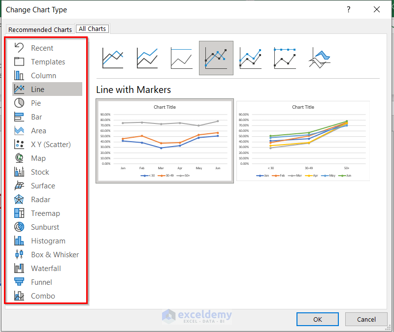Click the Column category label
The width and height of the screenshot is (394, 332).
pos(43,76)
